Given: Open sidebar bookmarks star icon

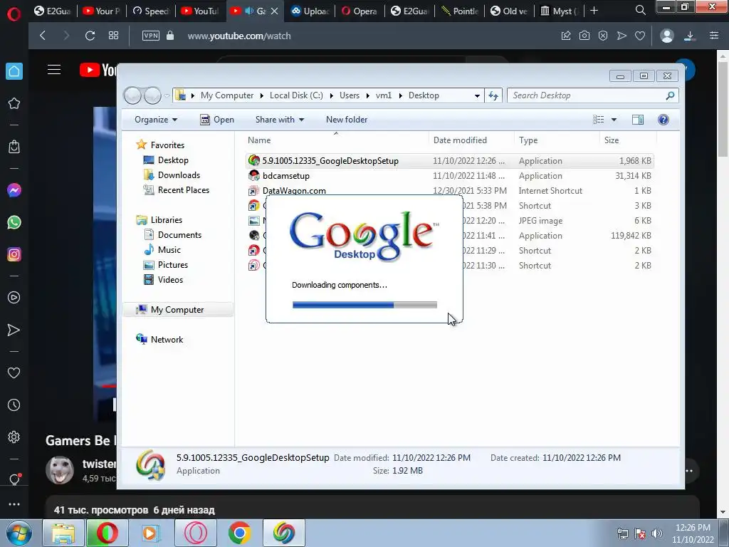Looking at the screenshot, I should [14, 103].
